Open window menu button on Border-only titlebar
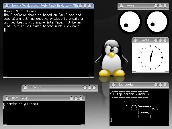The width and height of the screenshot is (172, 129). pyautogui.click(x=7, y=98)
